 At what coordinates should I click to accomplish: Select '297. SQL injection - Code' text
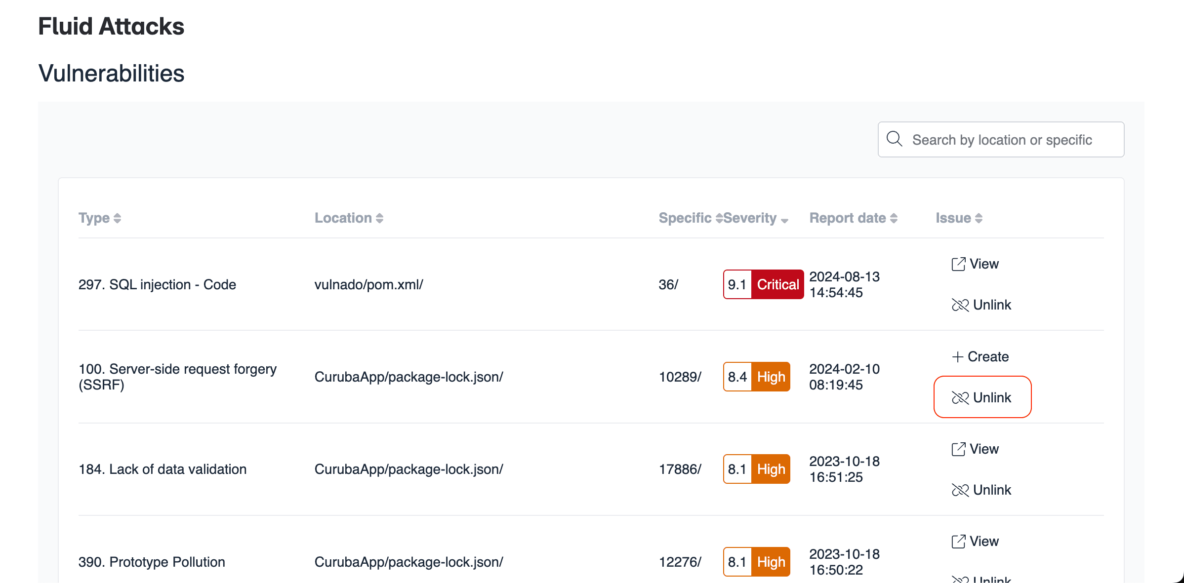pyautogui.click(x=157, y=285)
